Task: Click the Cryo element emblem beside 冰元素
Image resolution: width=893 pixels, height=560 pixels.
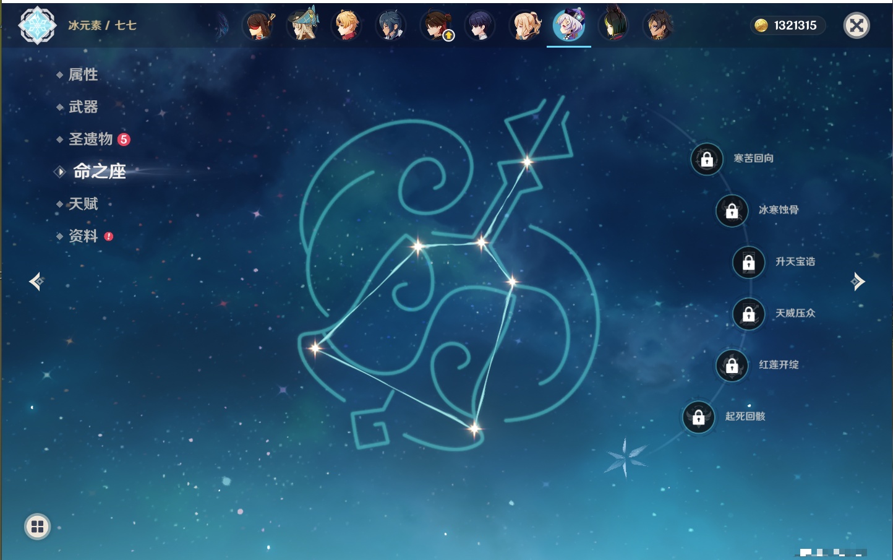Action: coord(37,25)
